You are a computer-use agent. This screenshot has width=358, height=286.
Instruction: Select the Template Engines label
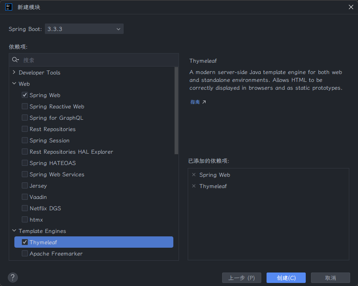coord(42,231)
